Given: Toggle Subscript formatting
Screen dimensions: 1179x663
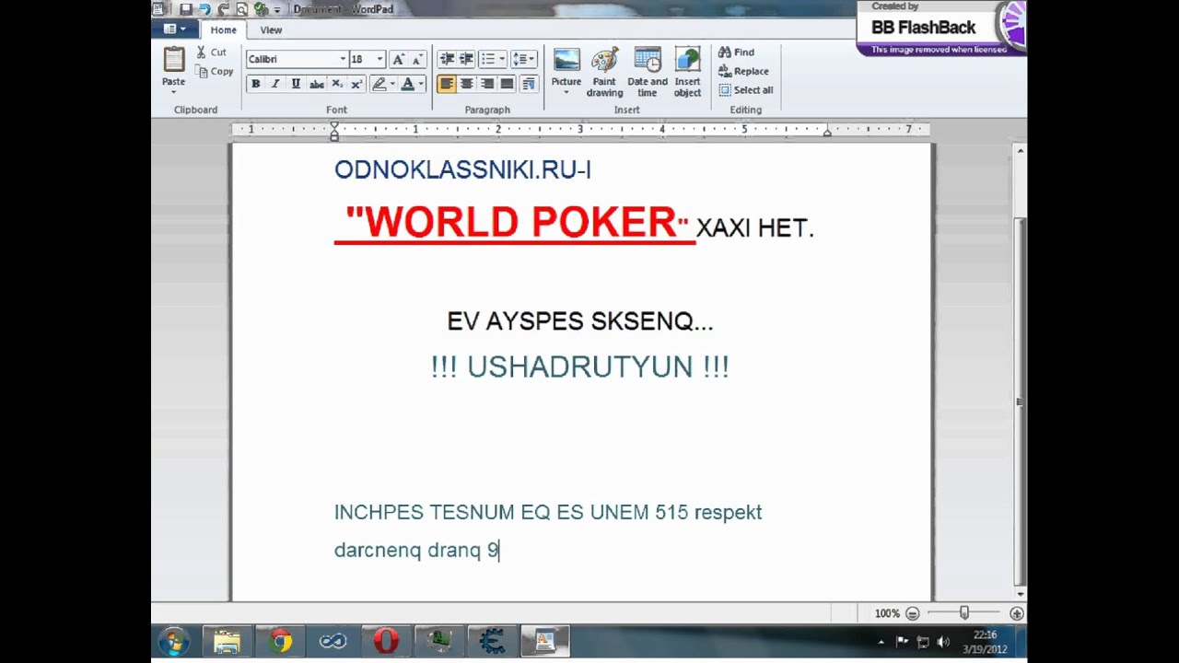Looking at the screenshot, I should point(336,84).
